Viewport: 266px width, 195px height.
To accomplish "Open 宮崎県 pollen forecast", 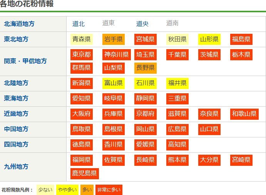I will click(241, 160).
